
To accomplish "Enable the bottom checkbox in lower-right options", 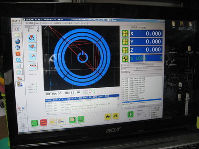I will click(x=150, y=117).
